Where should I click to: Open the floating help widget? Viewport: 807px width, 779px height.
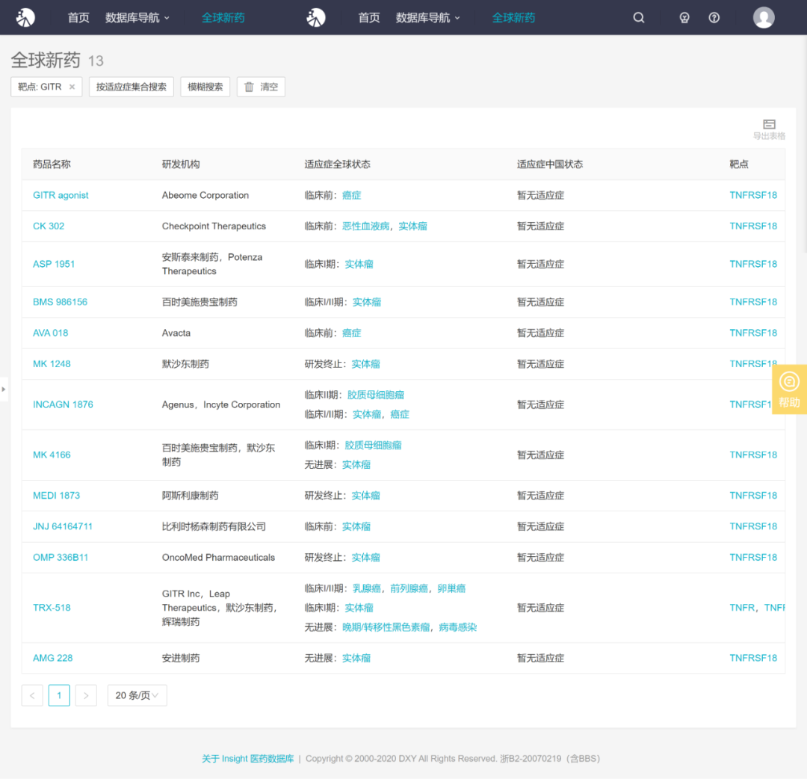789,389
